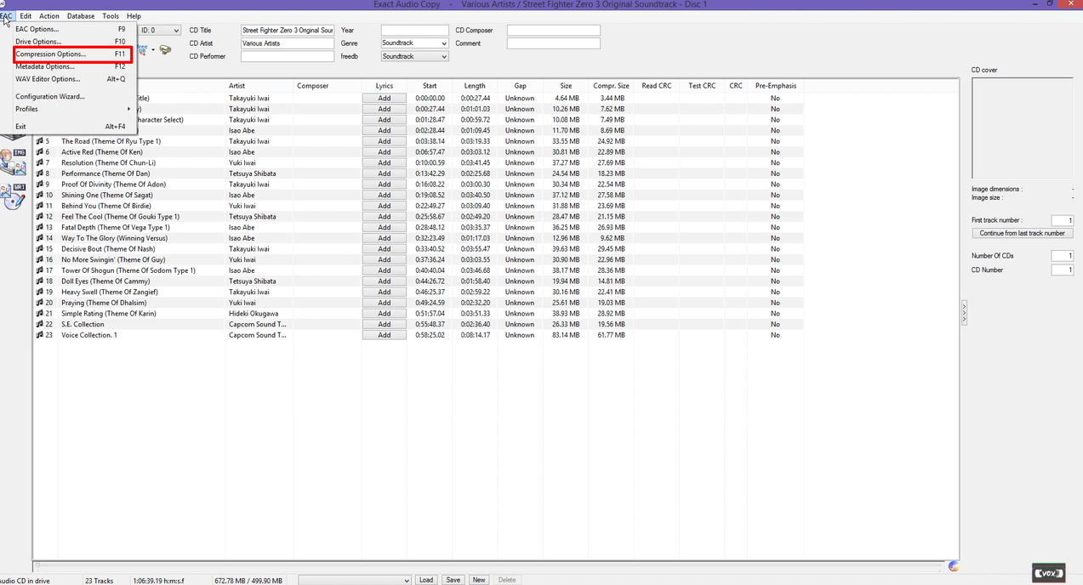Open EAC Options from the menu

tap(71, 29)
